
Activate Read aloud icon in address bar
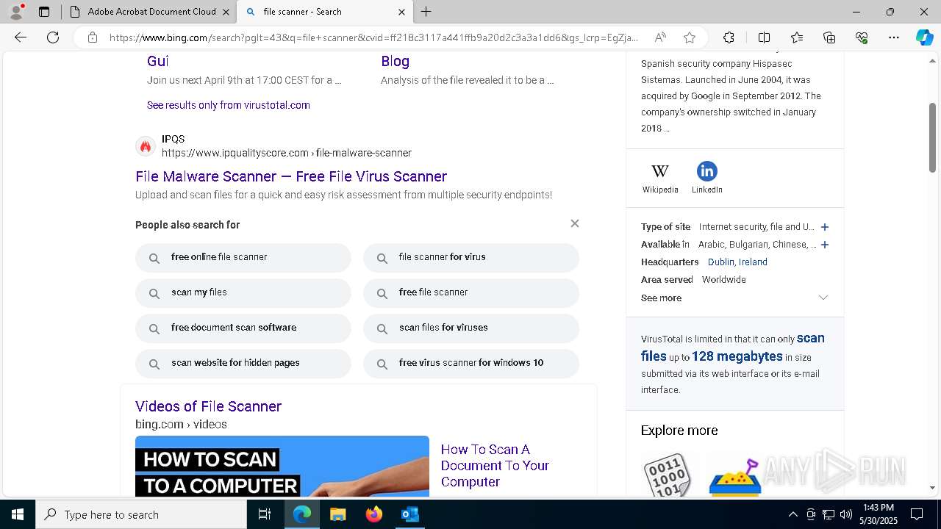pos(660,37)
